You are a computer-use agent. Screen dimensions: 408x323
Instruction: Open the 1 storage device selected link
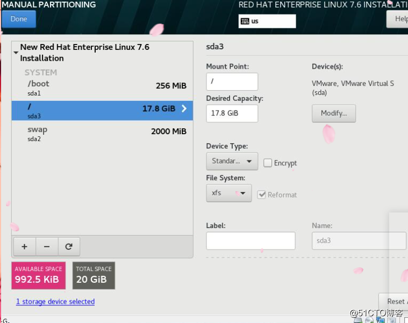pos(55,302)
